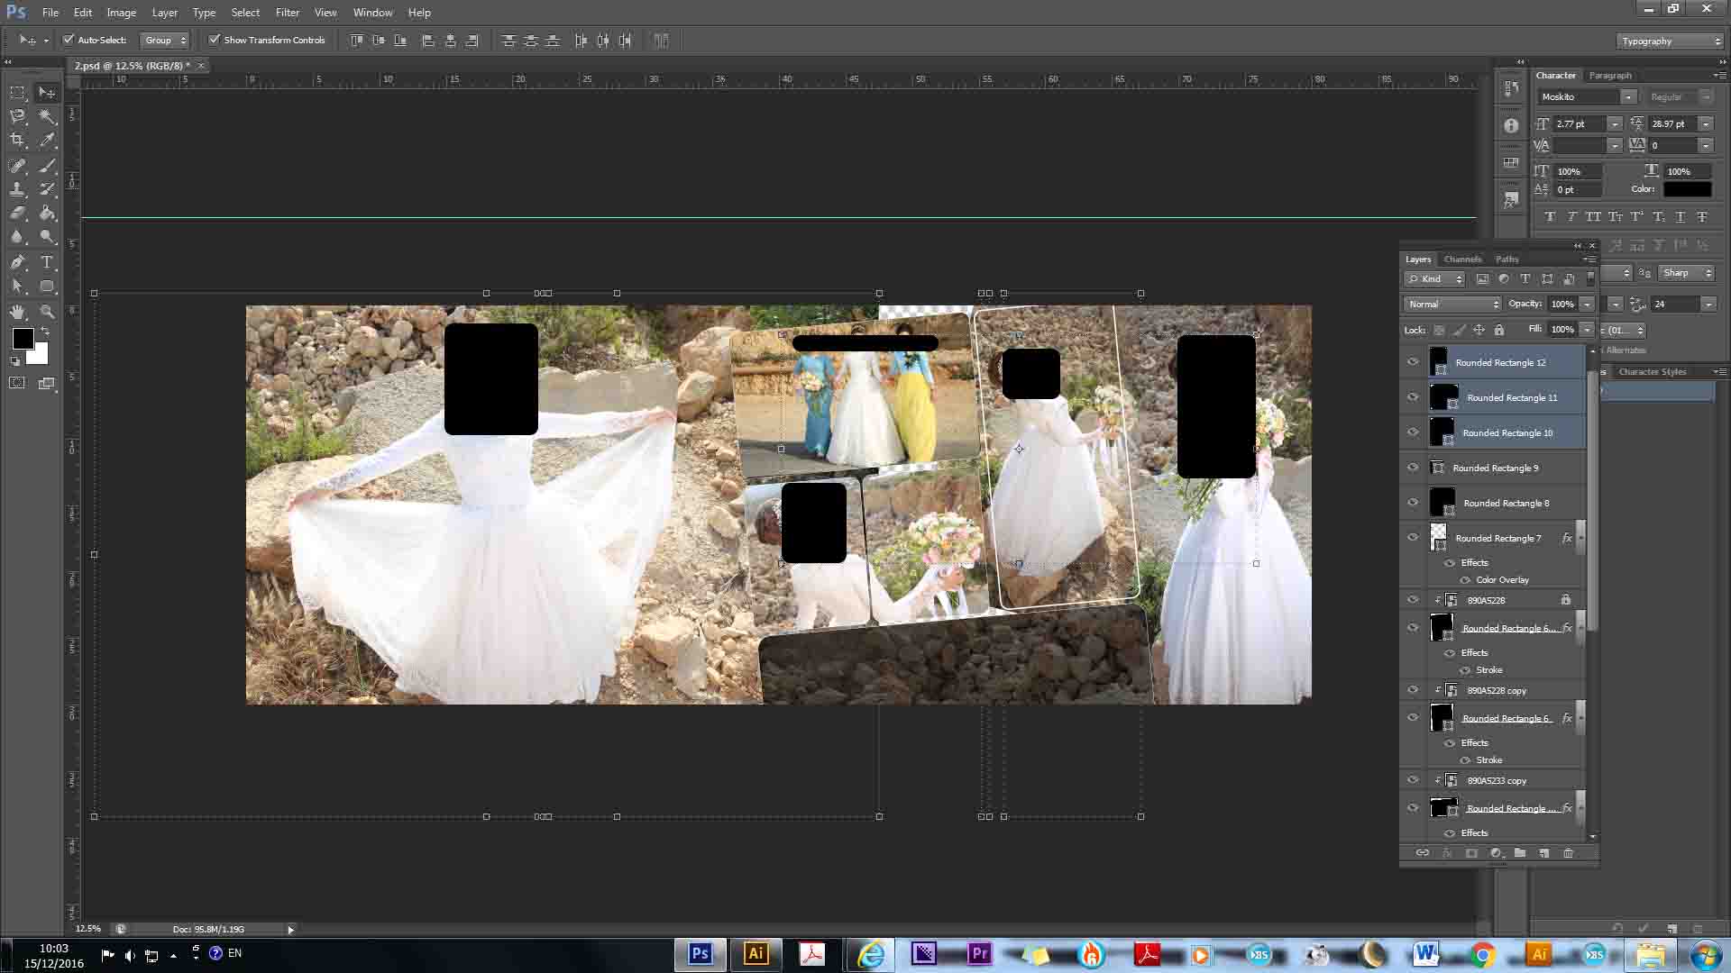Create a new group folder in Layers
Viewport: 1731px width, 973px height.
click(x=1520, y=853)
